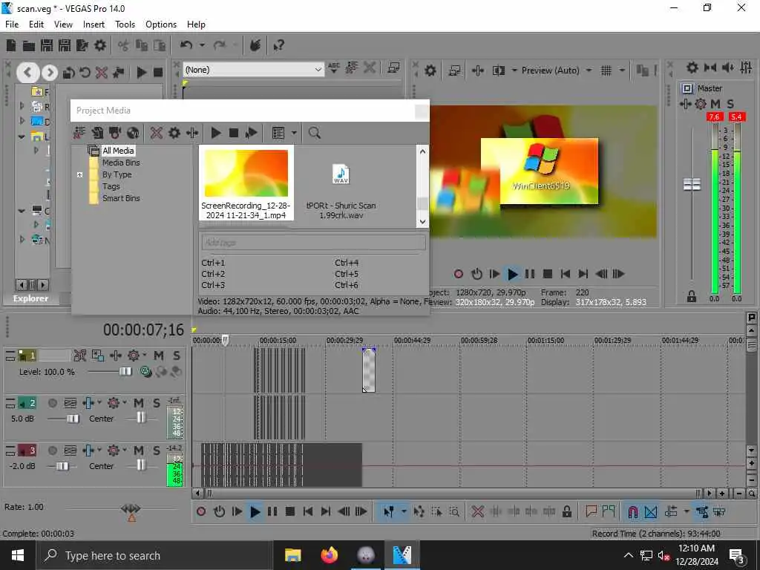
Task: Expand the By Type media bin
Action: 80,174
